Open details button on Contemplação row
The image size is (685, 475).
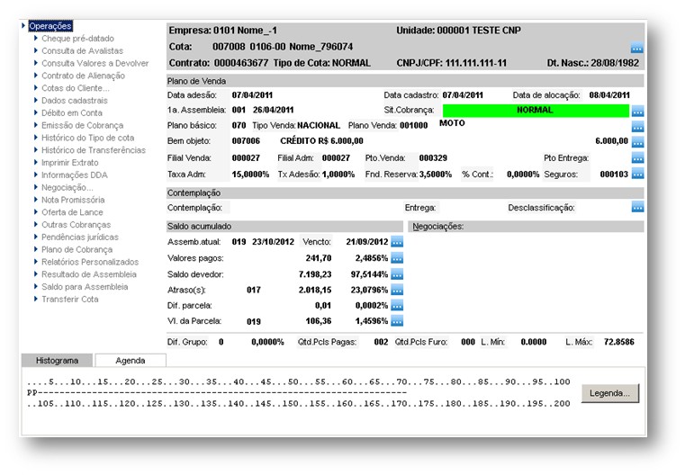pyautogui.click(x=637, y=207)
